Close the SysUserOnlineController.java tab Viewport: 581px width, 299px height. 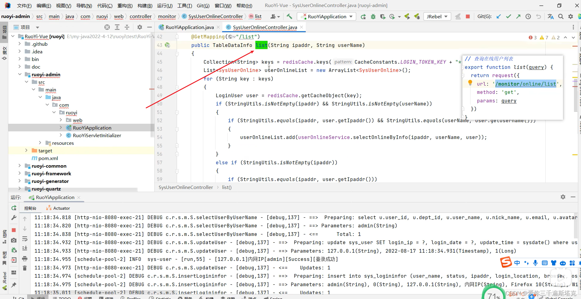click(301, 27)
